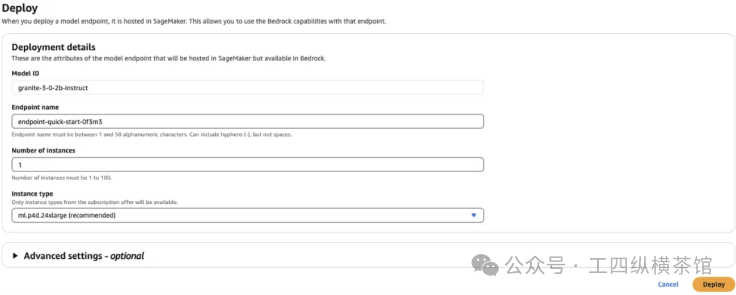This screenshot has height=295, width=736.
Task: Click the Advanced settings - optional label
Action: click(x=84, y=256)
